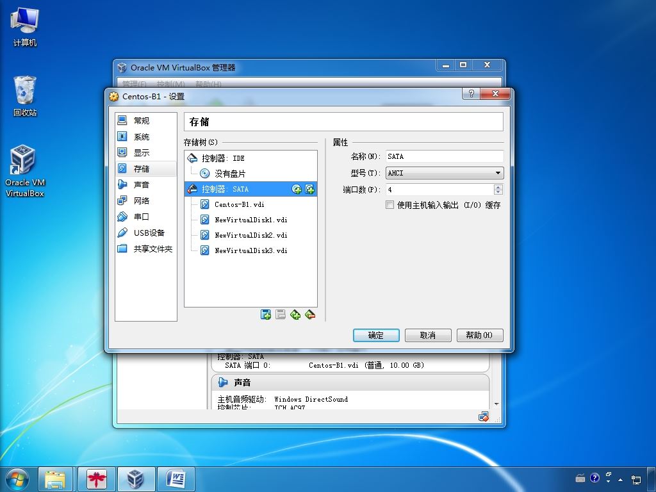Open the USB设备 settings category
The height and width of the screenshot is (492, 656).
pyautogui.click(x=149, y=233)
